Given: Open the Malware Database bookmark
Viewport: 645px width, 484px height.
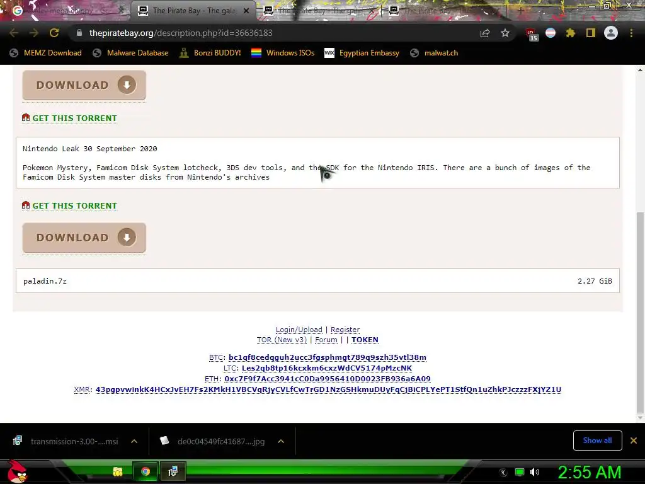Looking at the screenshot, I should (130, 53).
